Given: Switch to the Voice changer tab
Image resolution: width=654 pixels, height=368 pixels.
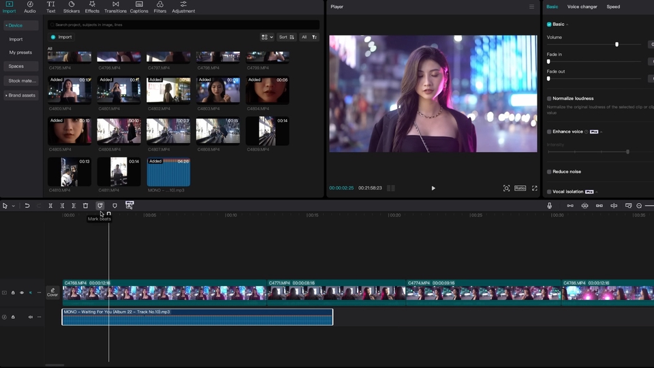Looking at the screenshot, I should click(x=582, y=7).
